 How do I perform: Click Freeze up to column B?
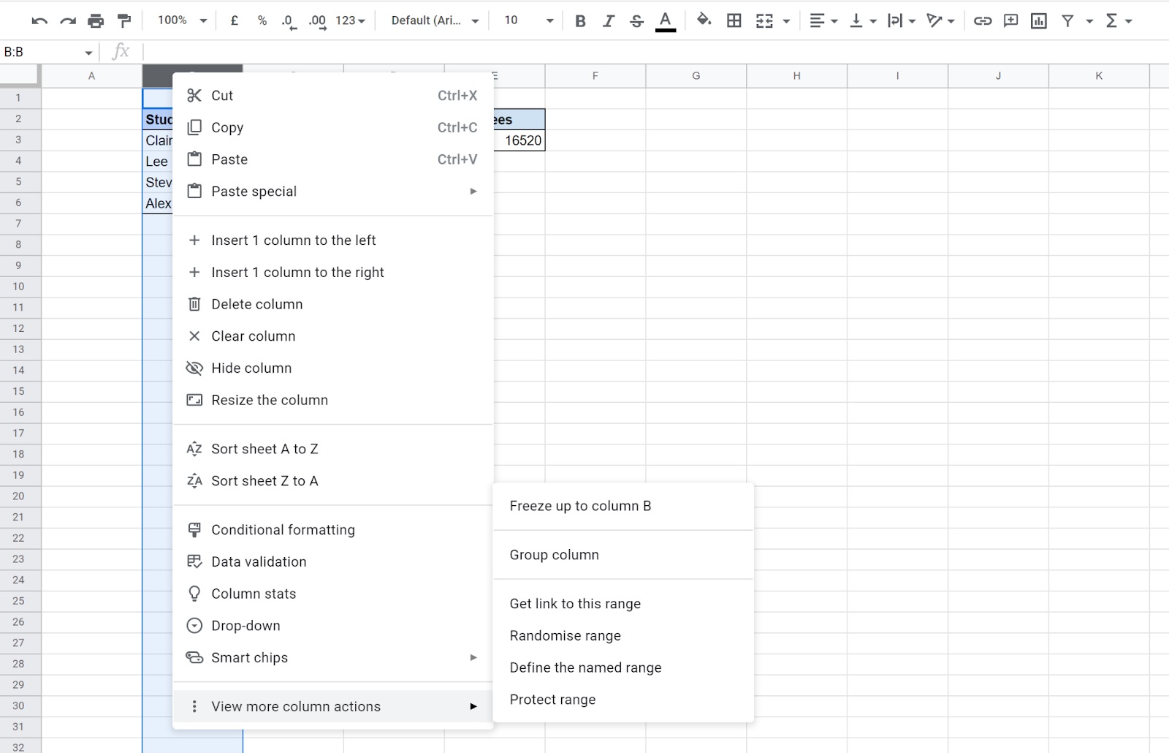coord(580,506)
